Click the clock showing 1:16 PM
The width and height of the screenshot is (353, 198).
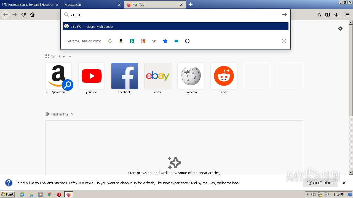click(339, 194)
